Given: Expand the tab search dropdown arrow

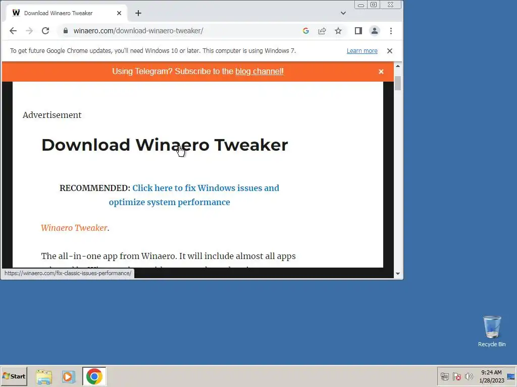Looking at the screenshot, I should click(343, 13).
